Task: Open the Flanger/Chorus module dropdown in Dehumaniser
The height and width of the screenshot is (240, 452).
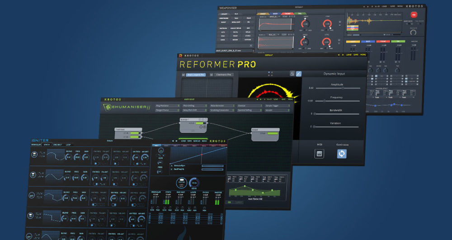Action: pos(168,110)
